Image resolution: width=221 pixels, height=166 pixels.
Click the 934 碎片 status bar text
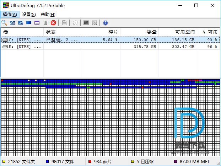tap(103, 161)
